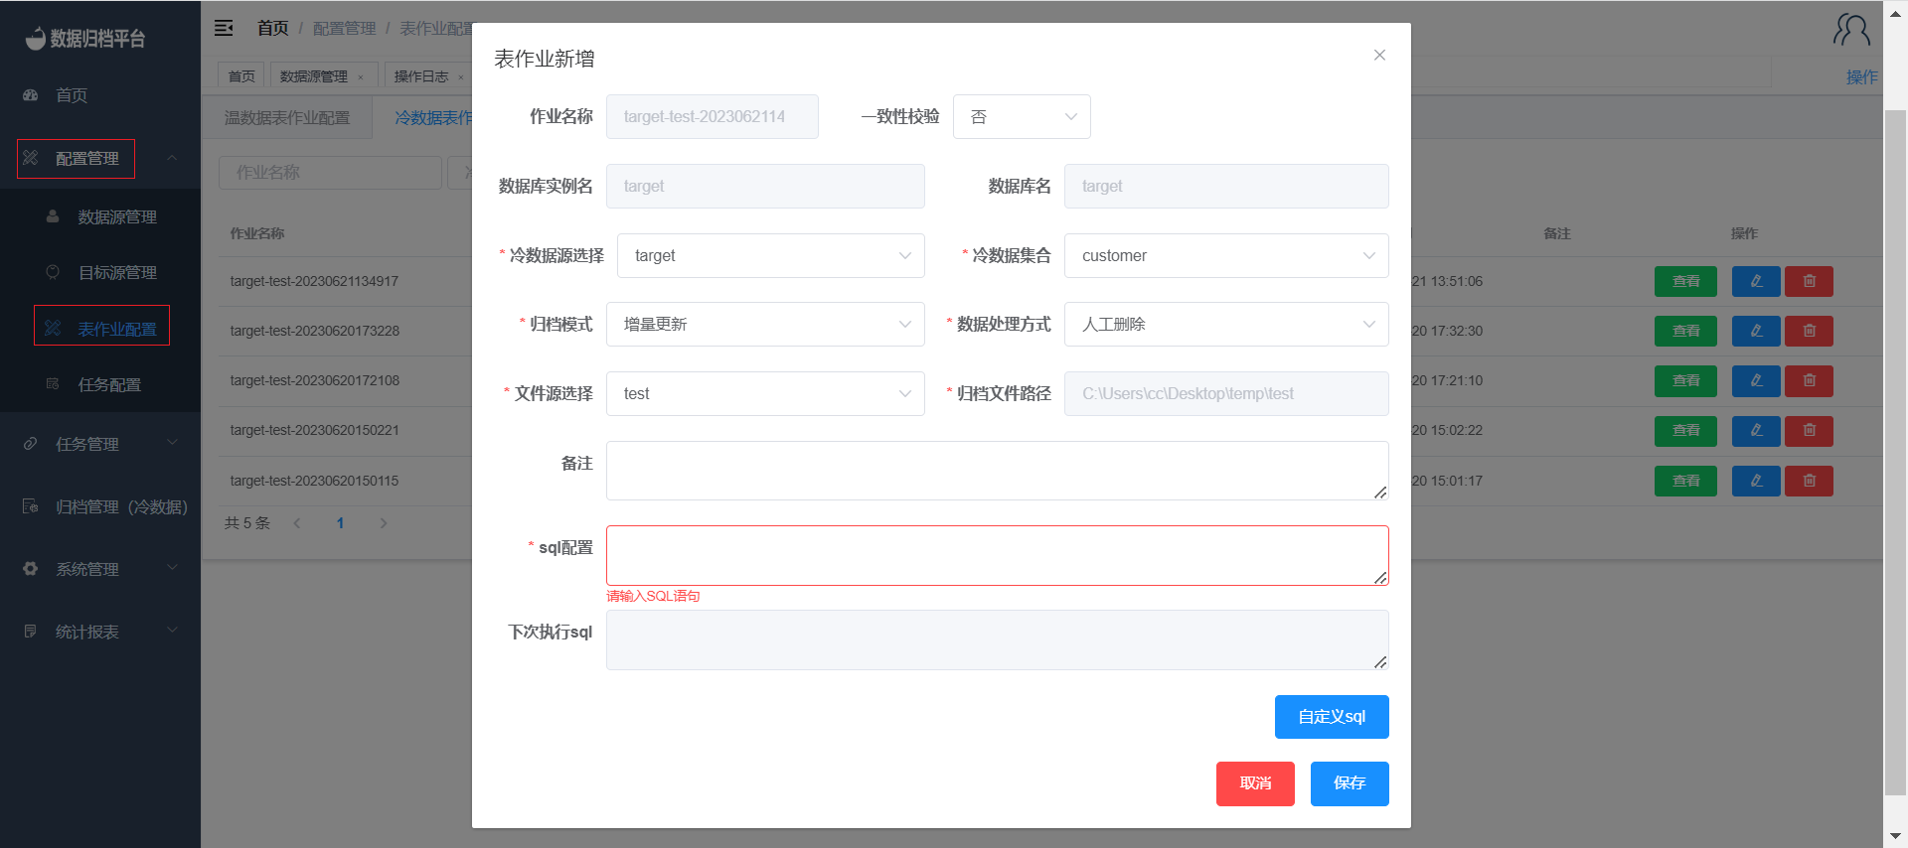Click the vertical scrollbar down arrow
Screen dimensions: 1908x848
1895,836
